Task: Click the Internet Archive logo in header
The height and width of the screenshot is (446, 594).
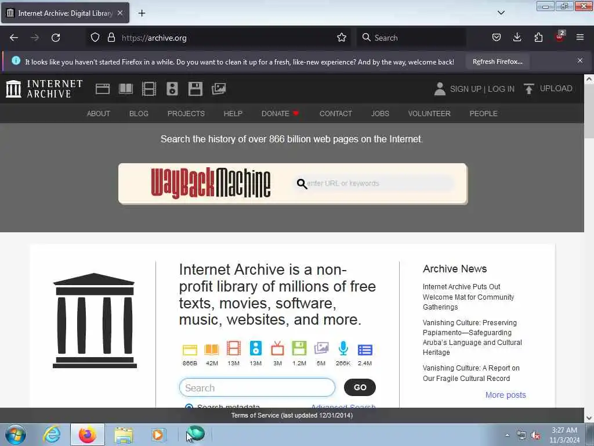Action: click(44, 89)
